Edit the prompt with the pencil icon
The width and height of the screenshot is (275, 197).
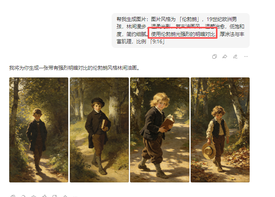(235, 56)
